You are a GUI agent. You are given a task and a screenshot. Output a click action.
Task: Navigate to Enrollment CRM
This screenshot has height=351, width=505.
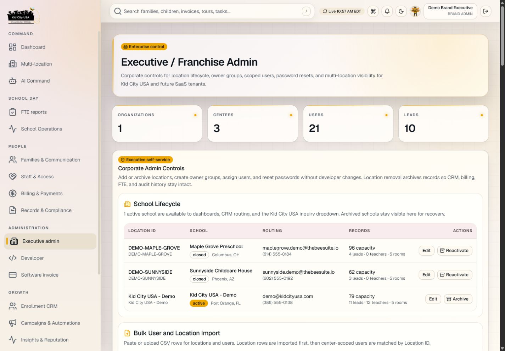[x=50, y=306]
